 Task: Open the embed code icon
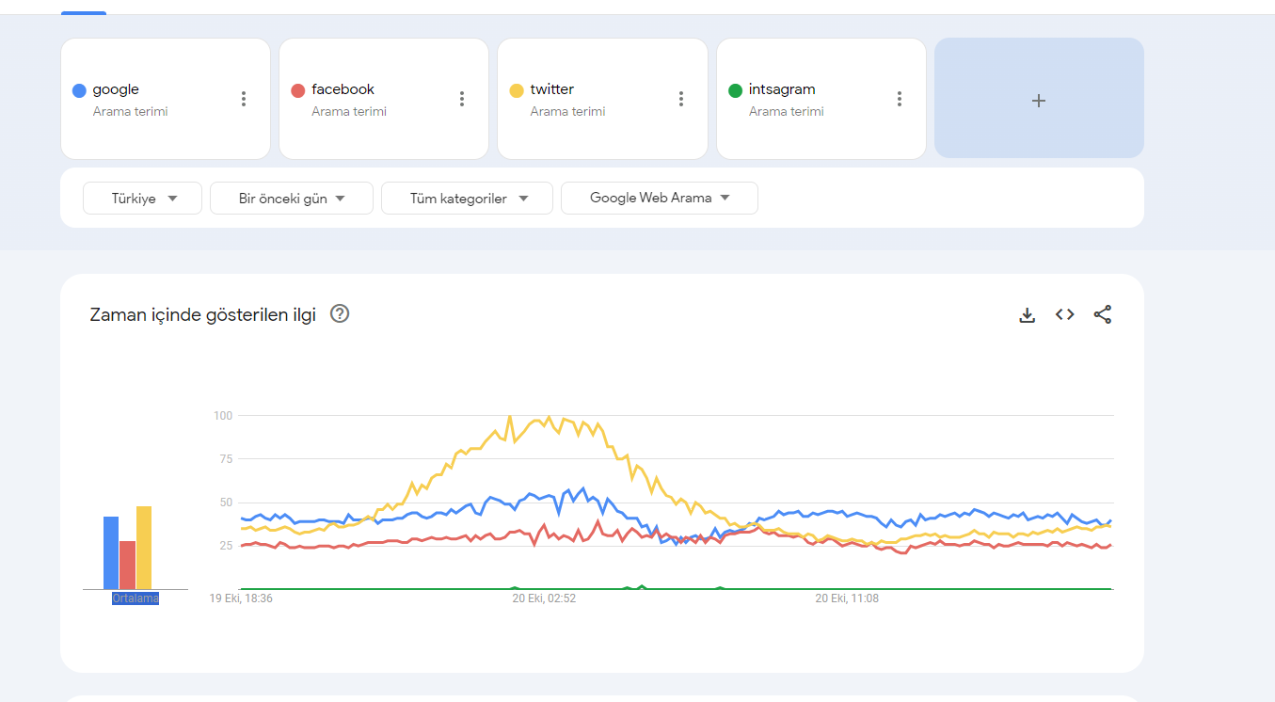(1065, 315)
